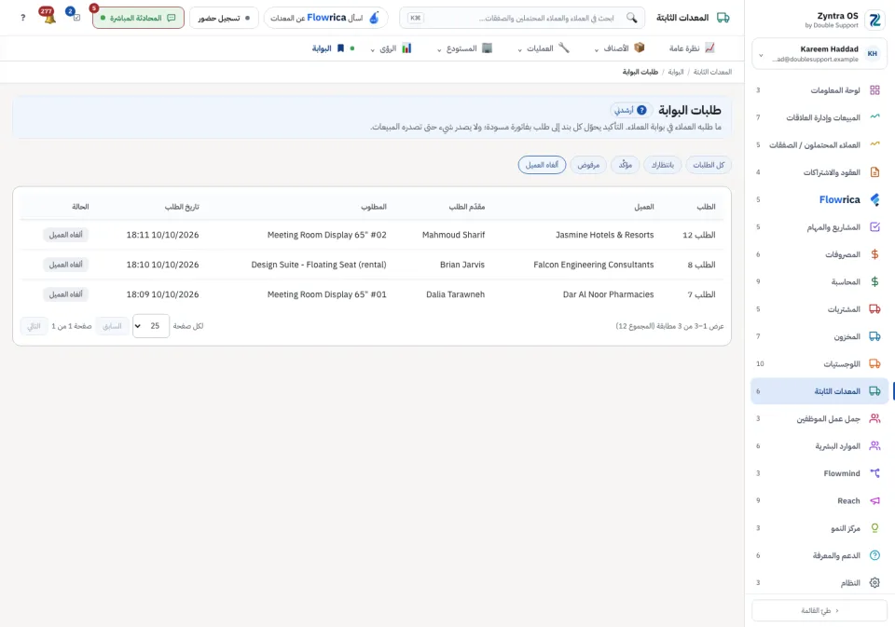Image resolution: width=895 pixels, height=627 pixels.
Task: Filter by ألغاه العميل chip
Action: click(542, 165)
